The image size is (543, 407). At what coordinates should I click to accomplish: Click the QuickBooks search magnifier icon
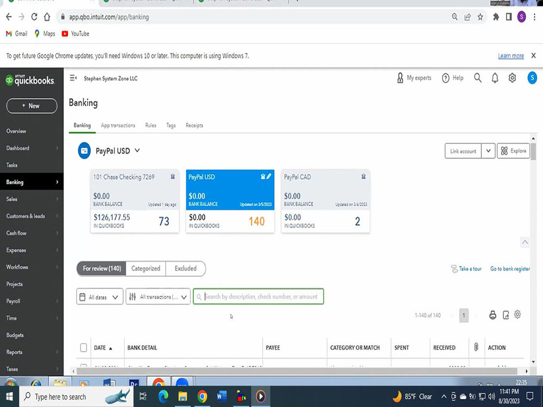(477, 78)
